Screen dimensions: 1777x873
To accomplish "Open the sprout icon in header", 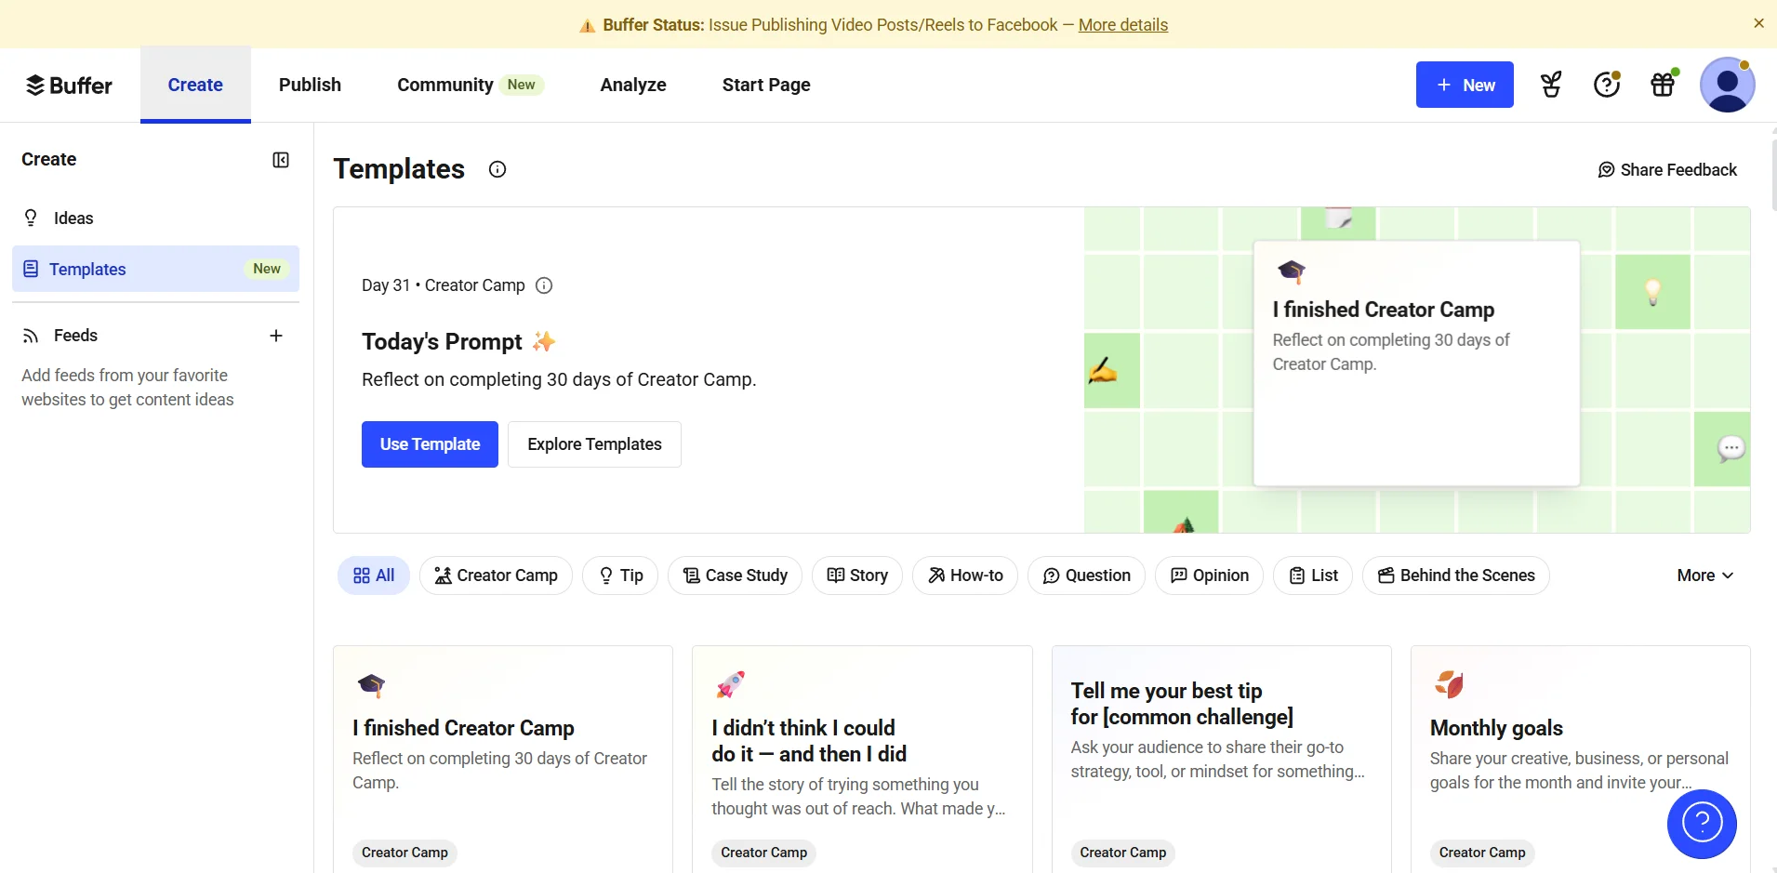I will coord(1551,85).
